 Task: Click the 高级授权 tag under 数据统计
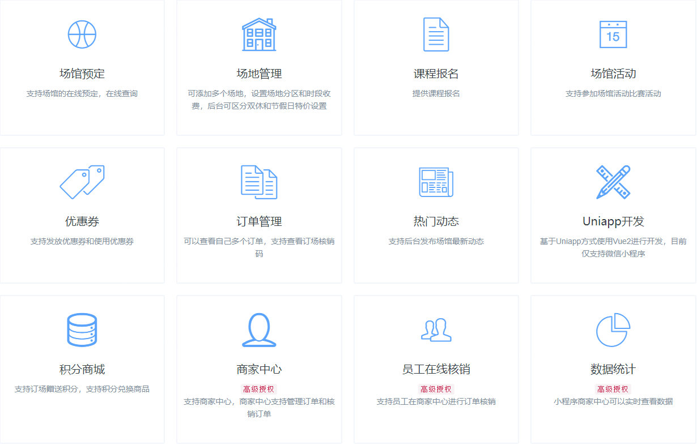coord(613,389)
